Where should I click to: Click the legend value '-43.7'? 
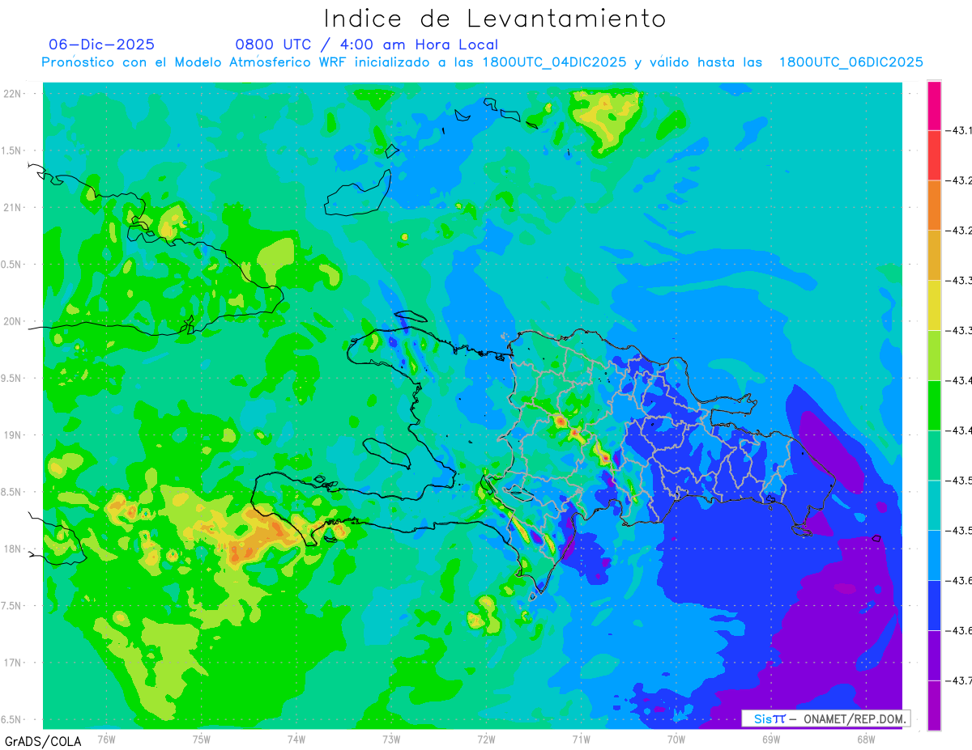pyautogui.click(x=960, y=680)
